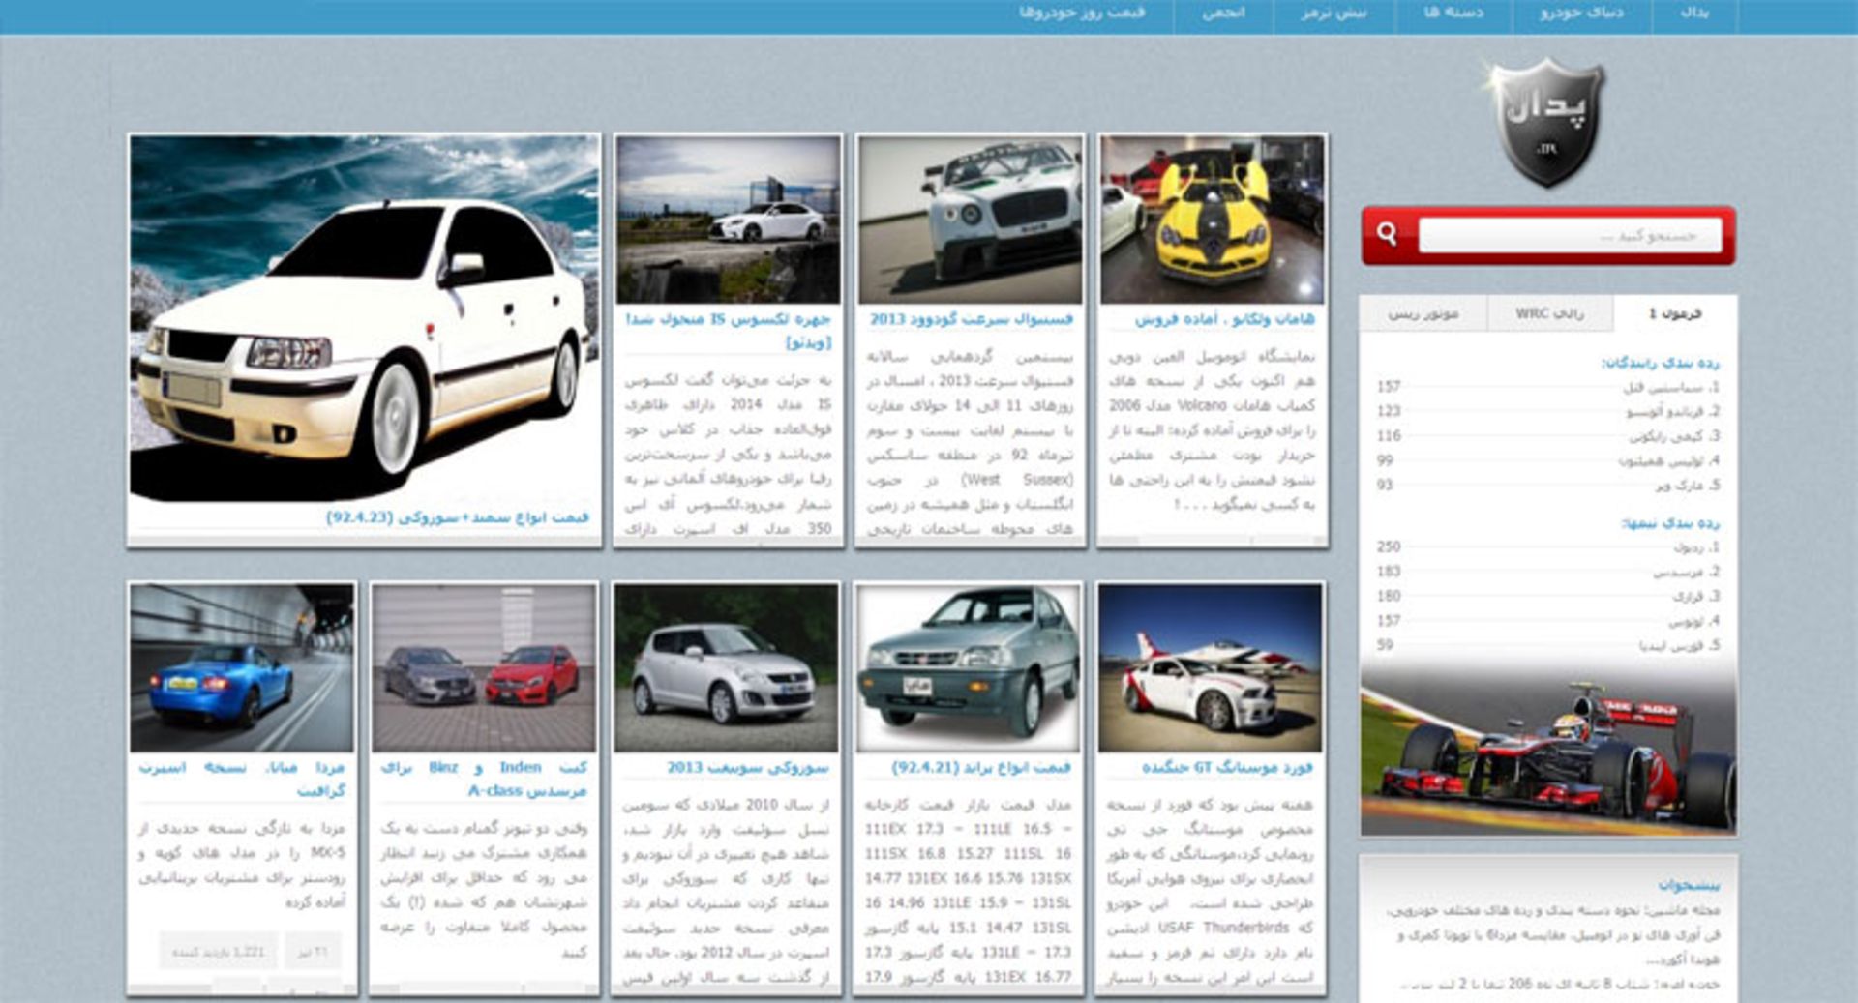Open the Pride prices (92.4.21) title link

[x=980, y=767]
